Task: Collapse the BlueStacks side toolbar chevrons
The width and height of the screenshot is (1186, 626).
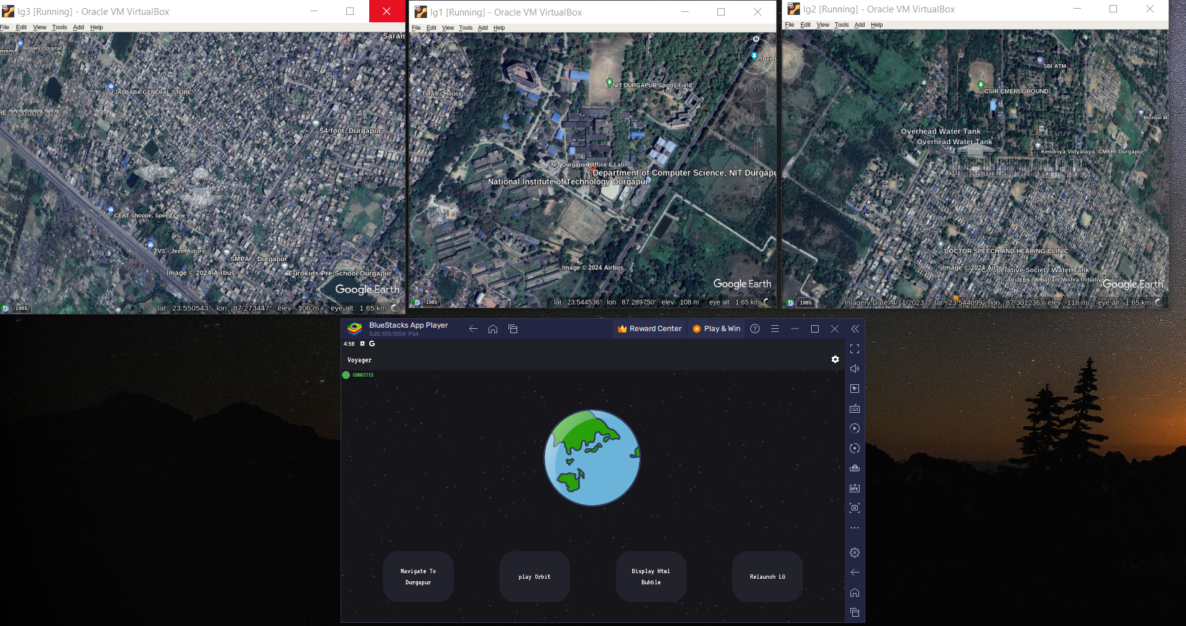Action: [x=855, y=329]
